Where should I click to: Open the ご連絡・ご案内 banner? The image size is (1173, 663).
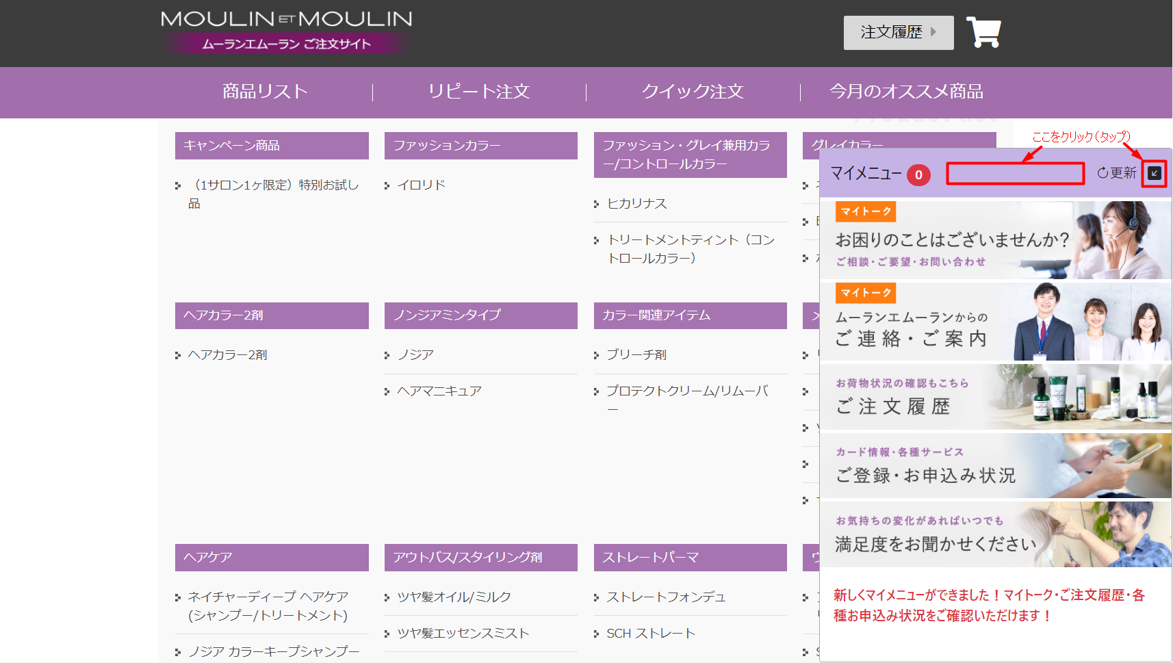pyautogui.click(x=995, y=322)
